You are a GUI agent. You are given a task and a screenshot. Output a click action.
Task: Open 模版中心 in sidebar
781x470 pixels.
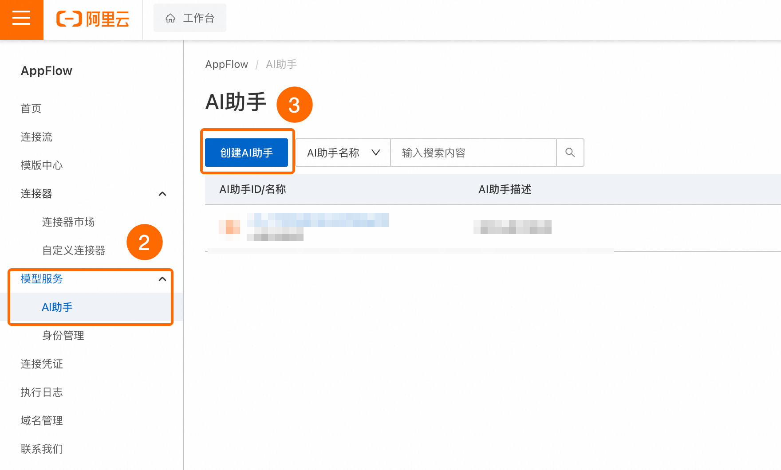click(x=42, y=165)
